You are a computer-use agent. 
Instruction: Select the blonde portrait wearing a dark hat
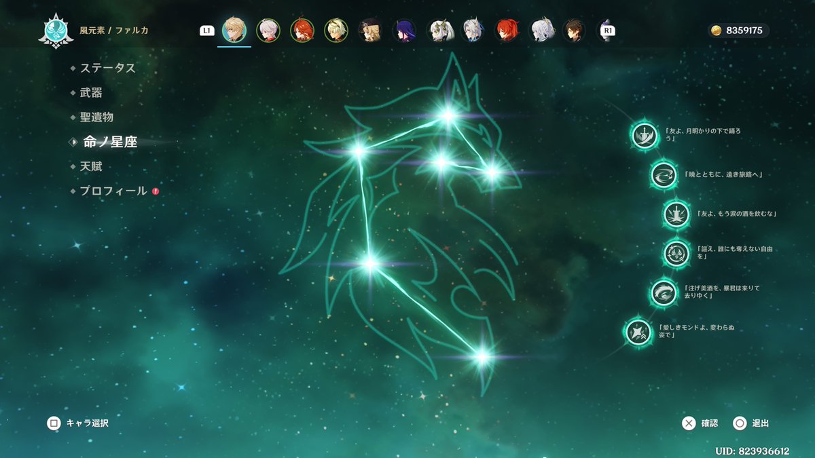point(370,31)
